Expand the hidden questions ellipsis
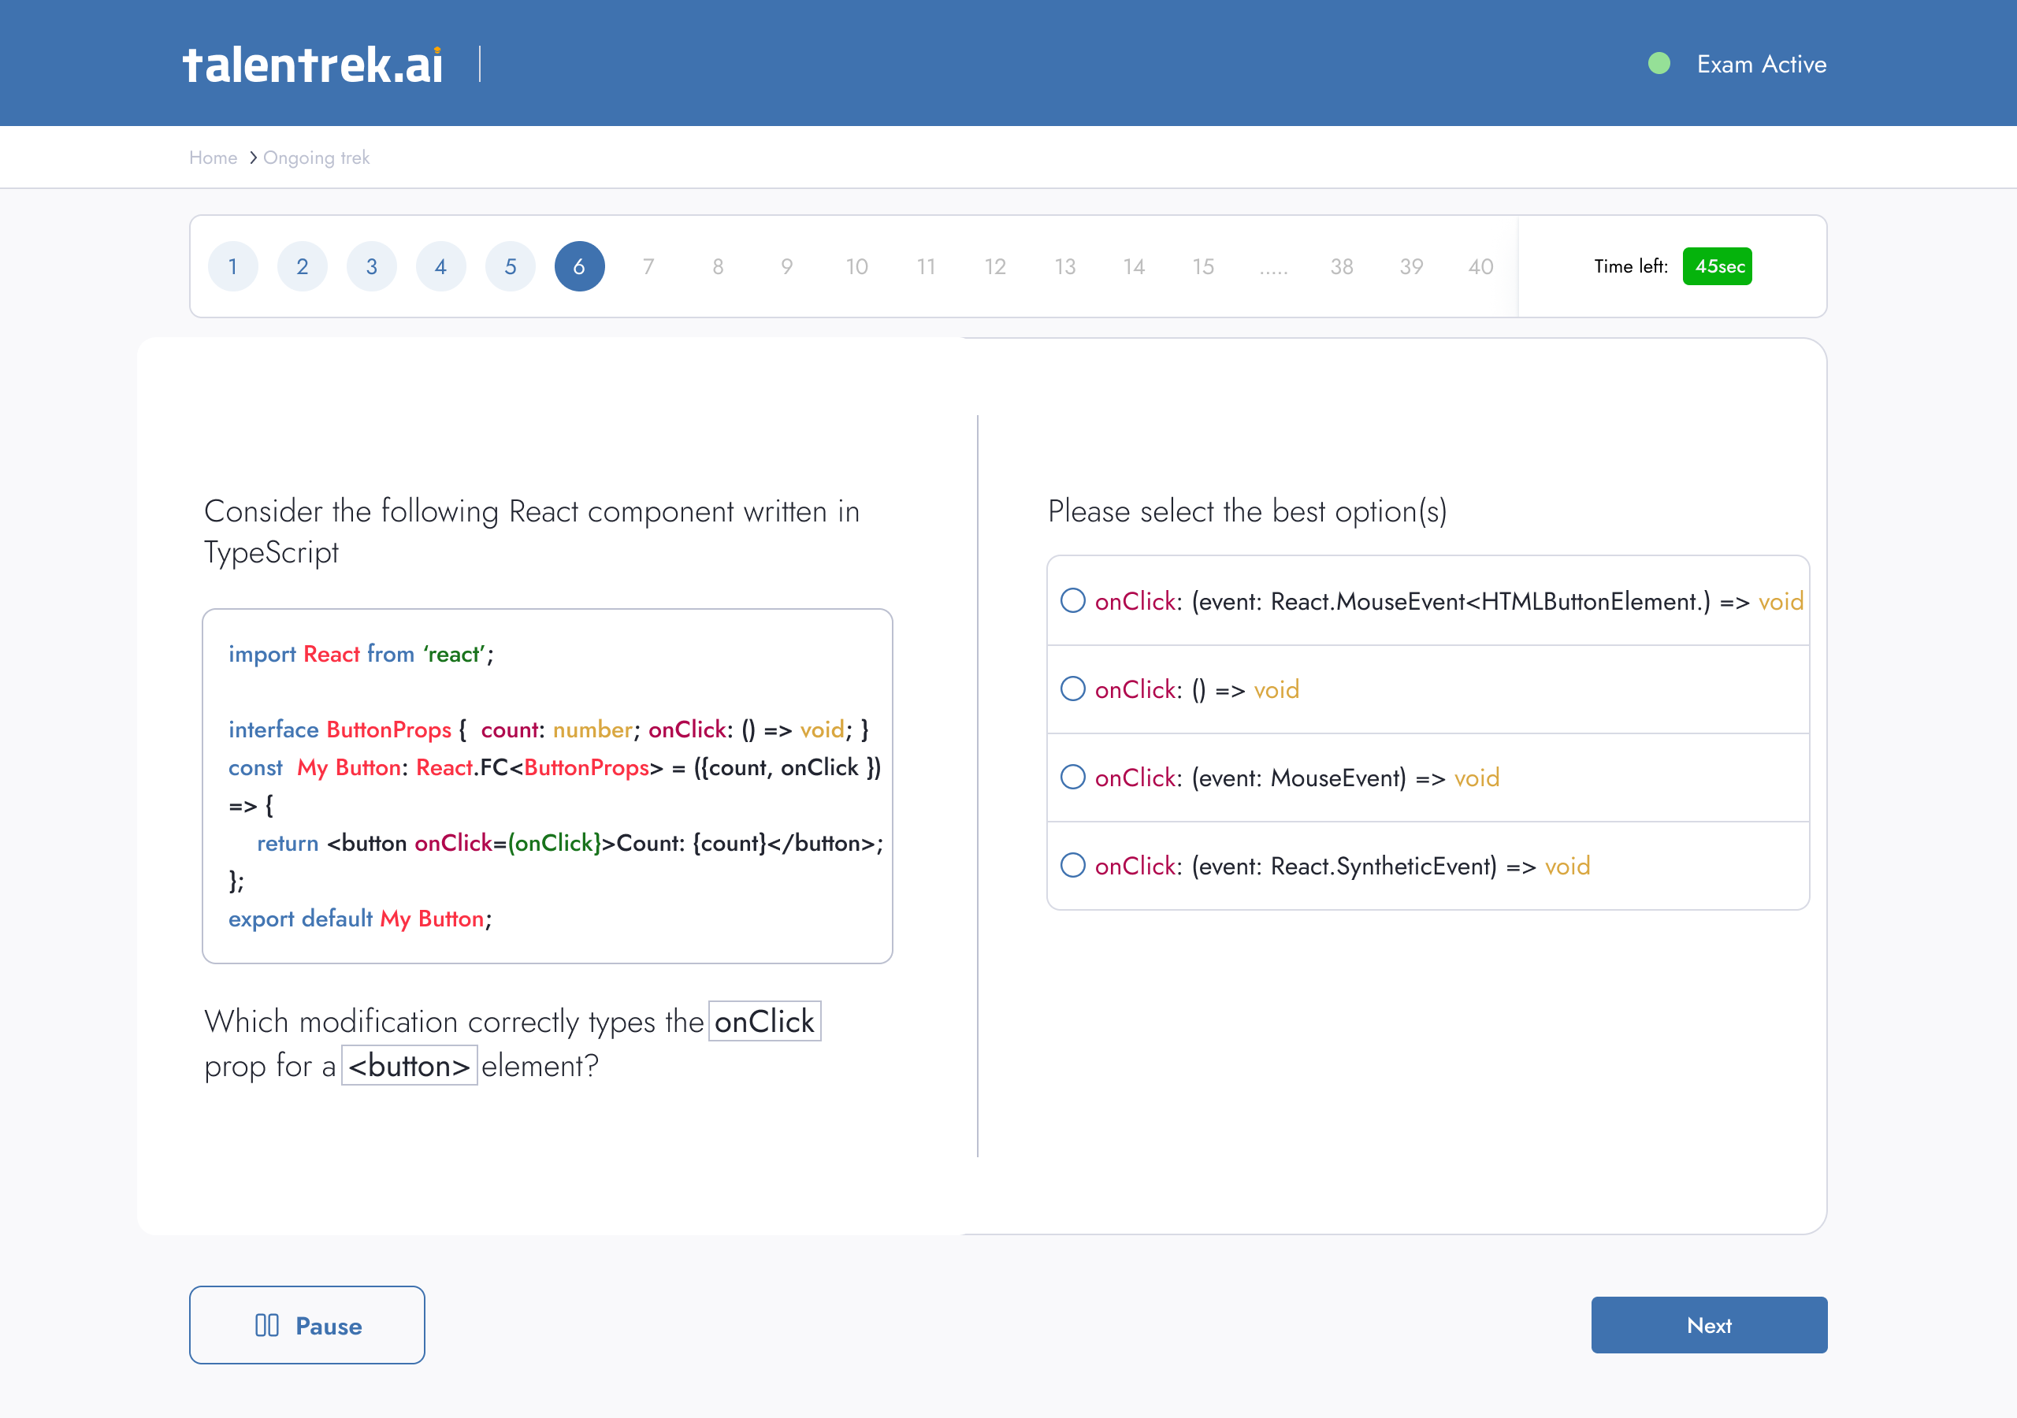The height and width of the screenshot is (1418, 2017). (x=1273, y=268)
